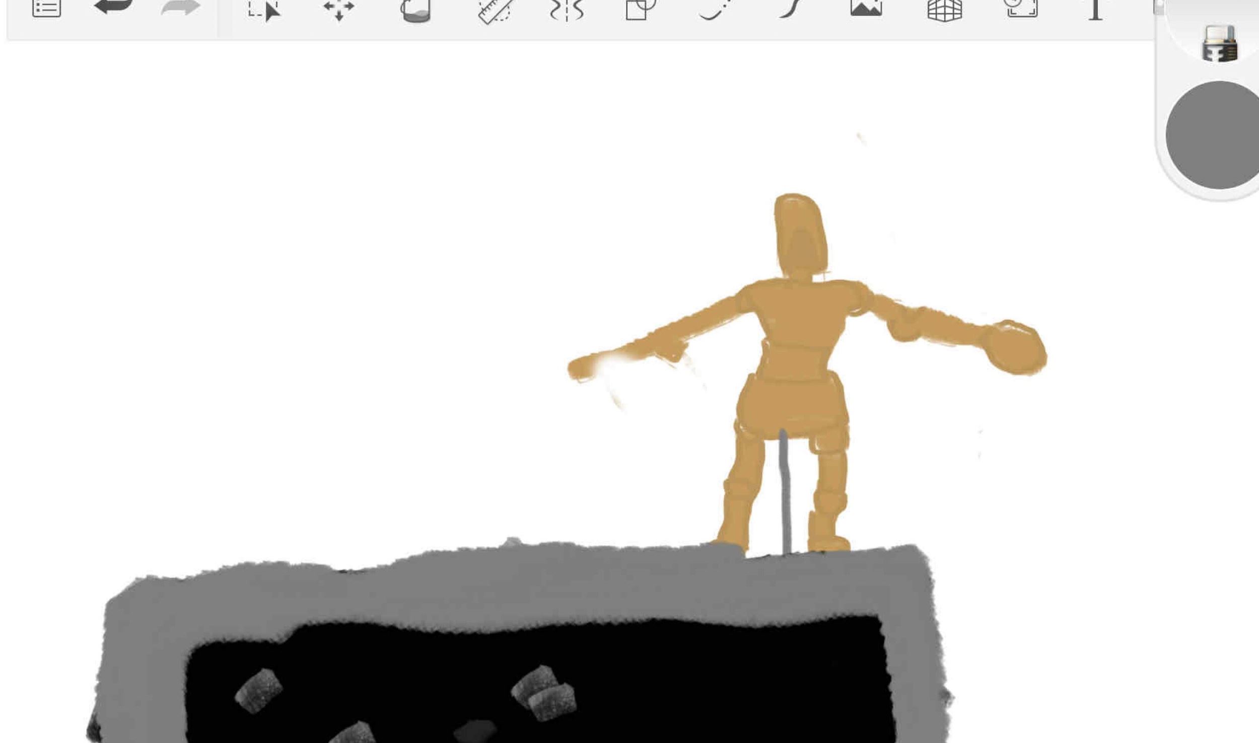Screen dimensions: 1259x743
Task: Click the Import Image icon
Action: [866, 8]
